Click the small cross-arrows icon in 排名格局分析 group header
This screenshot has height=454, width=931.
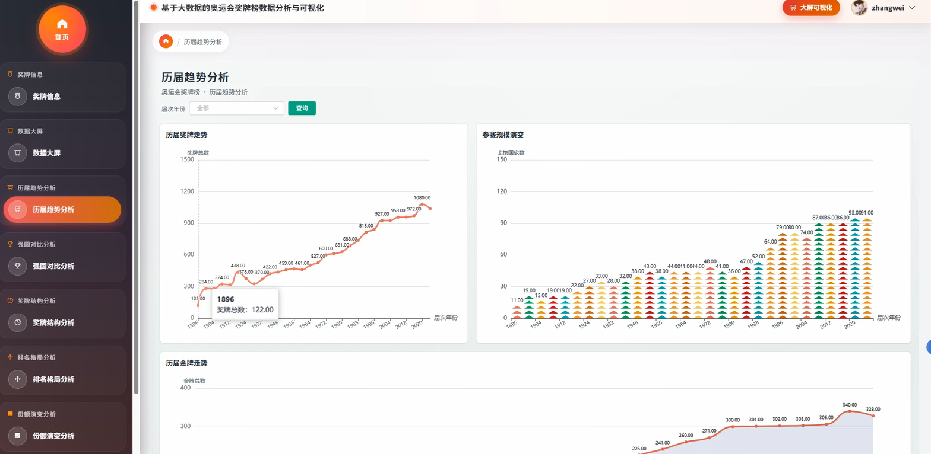click(x=10, y=357)
